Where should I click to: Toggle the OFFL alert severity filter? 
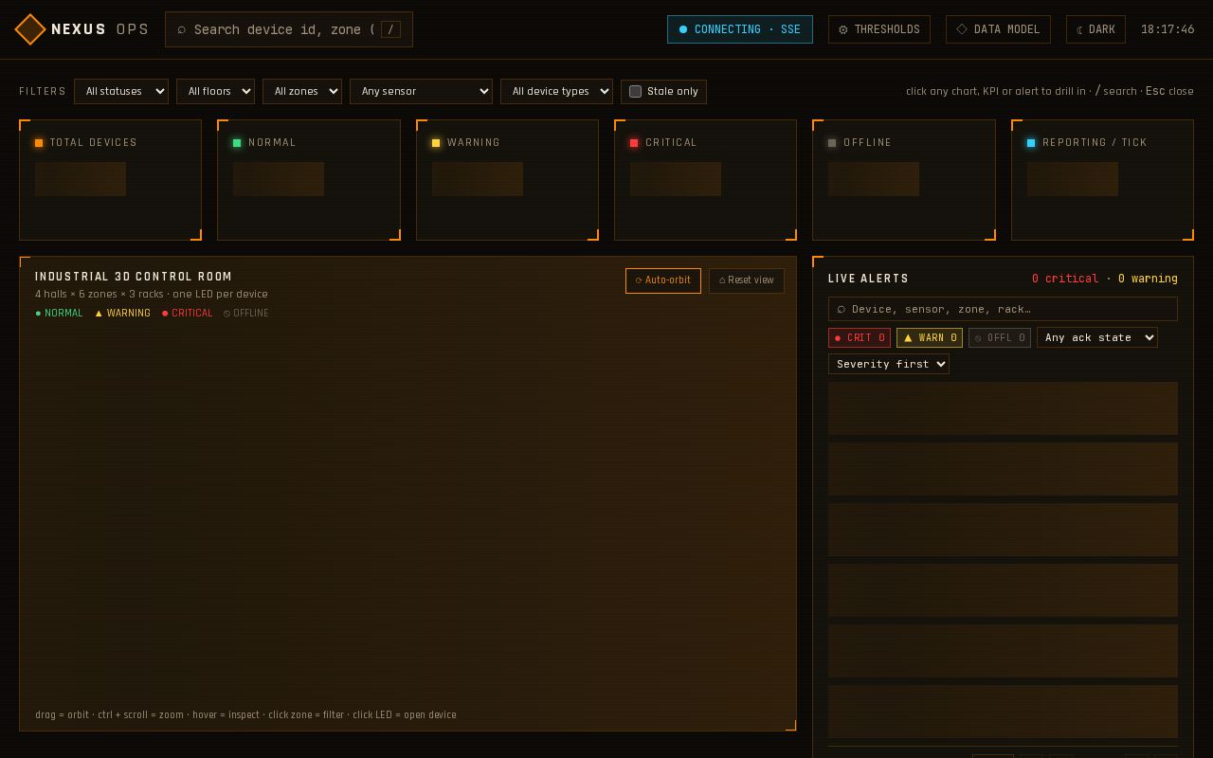click(x=1000, y=338)
